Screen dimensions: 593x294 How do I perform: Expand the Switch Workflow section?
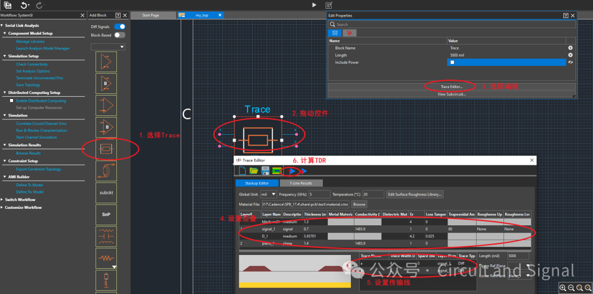point(2,199)
